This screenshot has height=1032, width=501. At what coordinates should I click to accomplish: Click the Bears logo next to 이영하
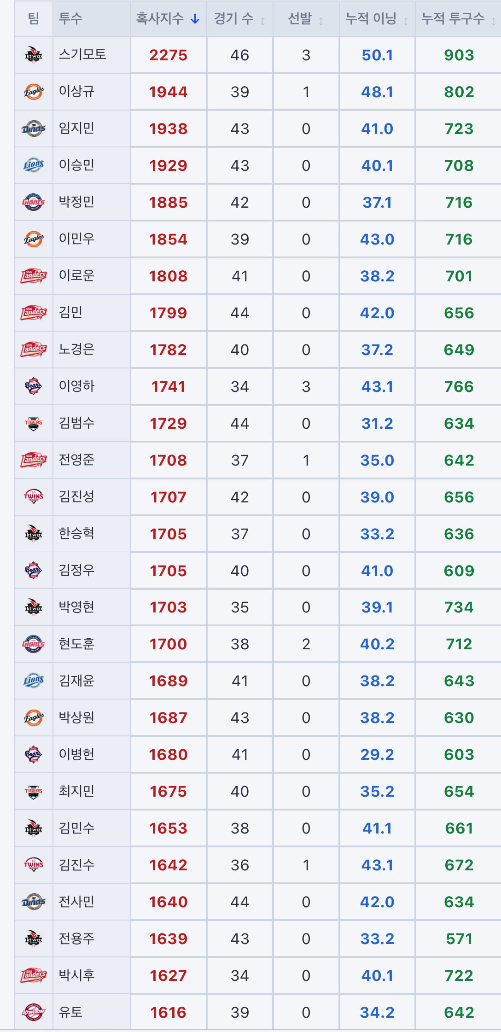34,386
